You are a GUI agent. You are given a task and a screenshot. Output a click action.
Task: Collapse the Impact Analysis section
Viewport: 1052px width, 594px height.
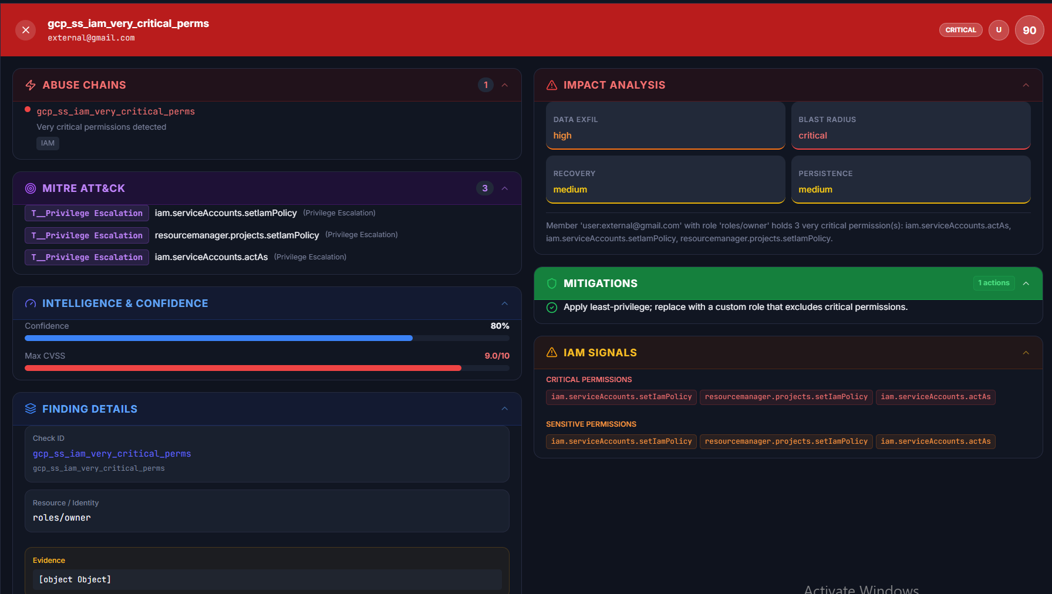click(x=1026, y=85)
